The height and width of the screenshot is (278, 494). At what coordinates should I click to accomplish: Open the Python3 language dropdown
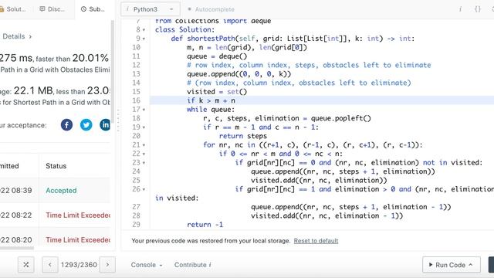tap(151, 9)
